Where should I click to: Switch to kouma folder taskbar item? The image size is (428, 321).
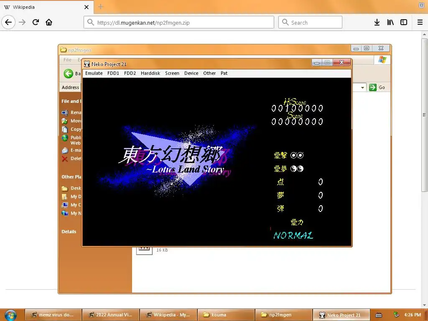coord(226,315)
